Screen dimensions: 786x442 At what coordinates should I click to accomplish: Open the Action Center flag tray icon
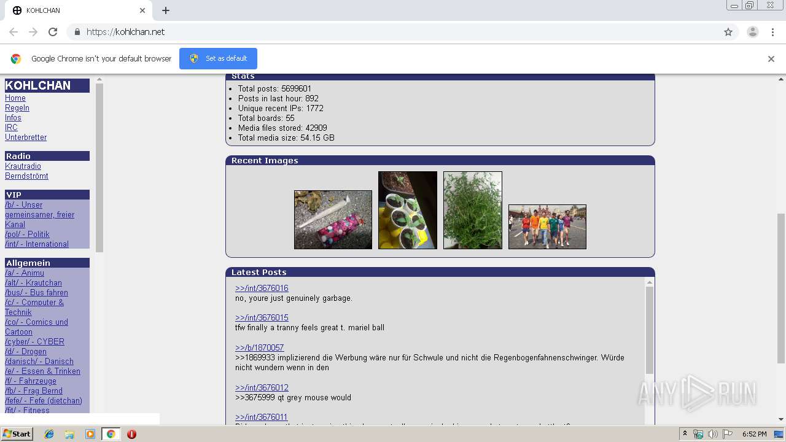click(728, 434)
